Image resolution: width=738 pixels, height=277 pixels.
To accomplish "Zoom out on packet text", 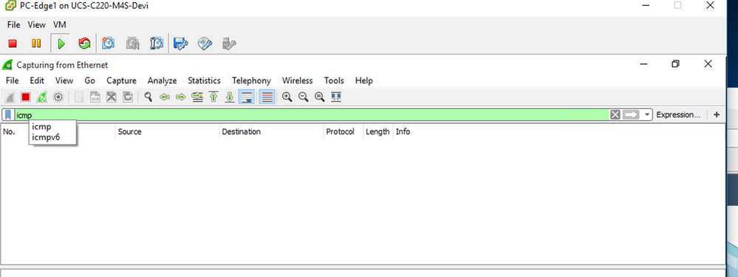I will coord(304,97).
